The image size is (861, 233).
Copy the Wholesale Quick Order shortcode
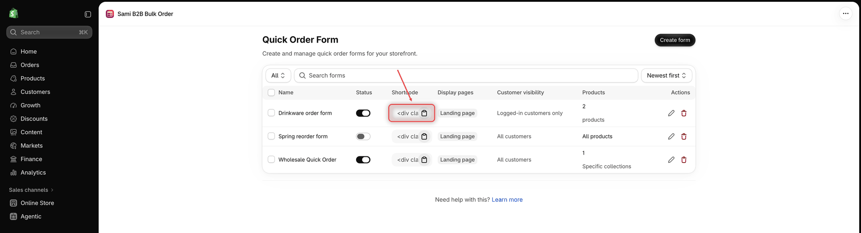(424, 160)
